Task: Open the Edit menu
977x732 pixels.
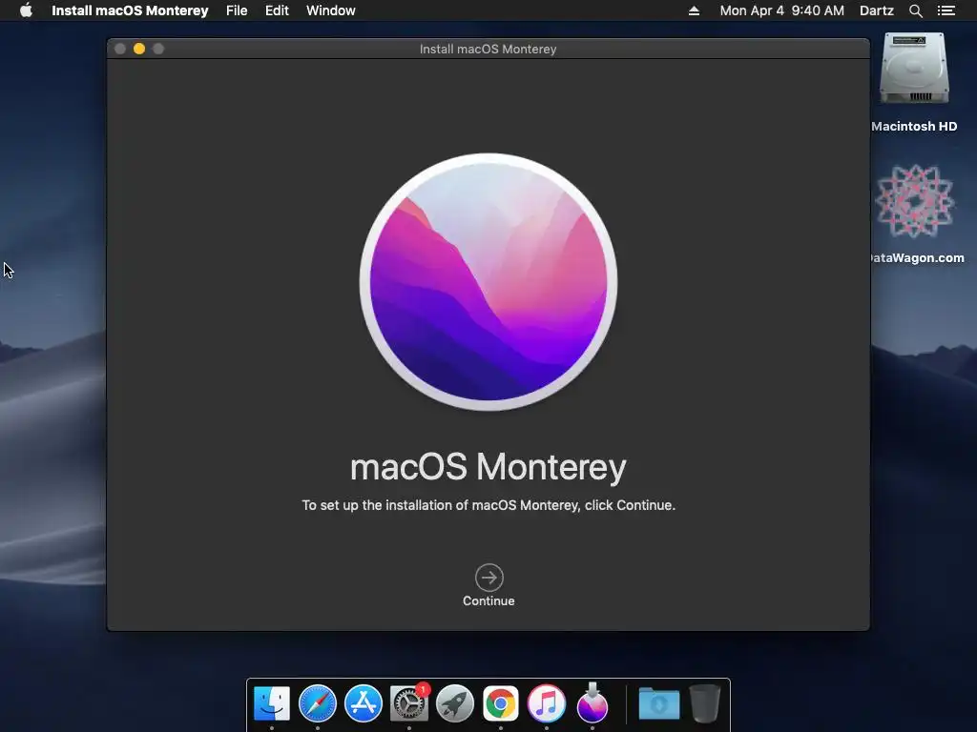Action: pyautogui.click(x=277, y=10)
